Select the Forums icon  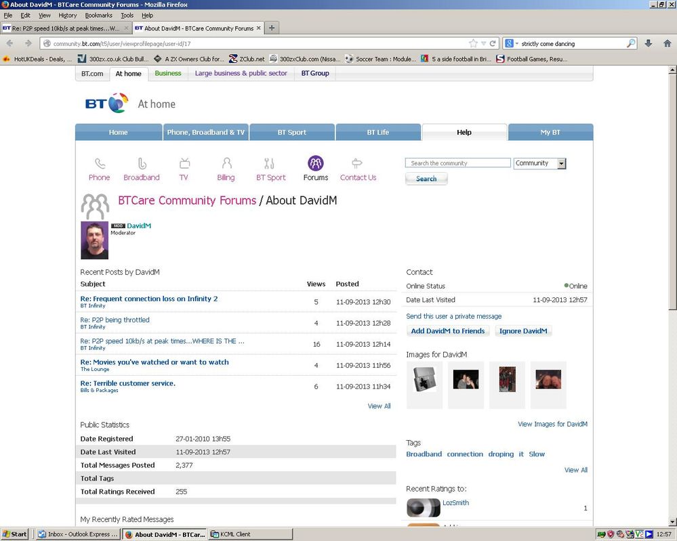316,163
